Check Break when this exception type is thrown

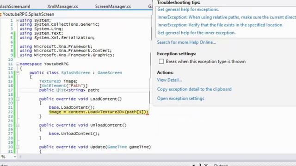point(161,61)
